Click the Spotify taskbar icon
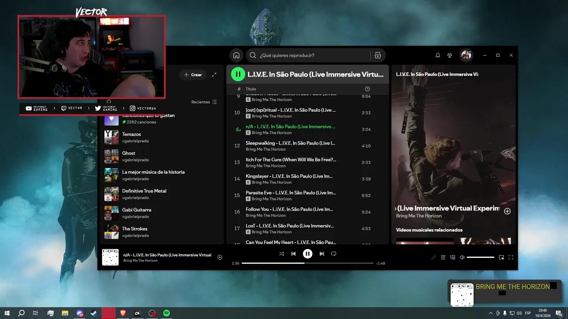Viewport: 568px width, 319px height. click(166, 313)
